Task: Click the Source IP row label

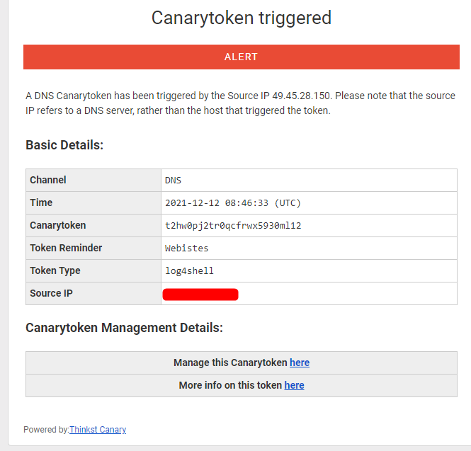Action: point(51,293)
